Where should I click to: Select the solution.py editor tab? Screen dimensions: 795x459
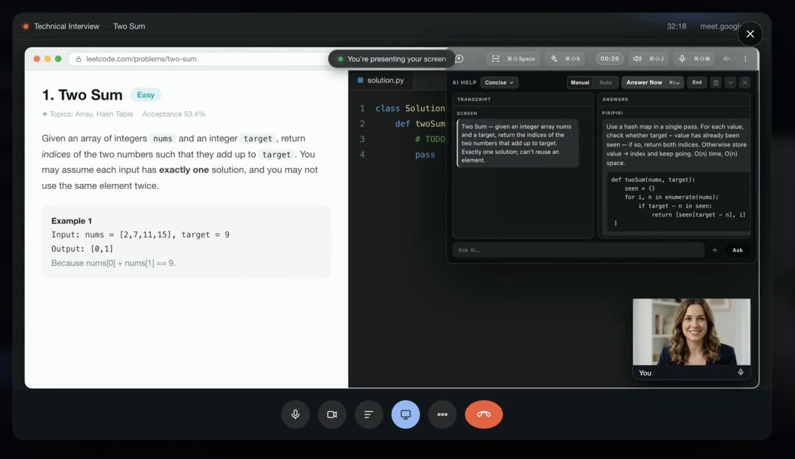[x=381, y=80]
